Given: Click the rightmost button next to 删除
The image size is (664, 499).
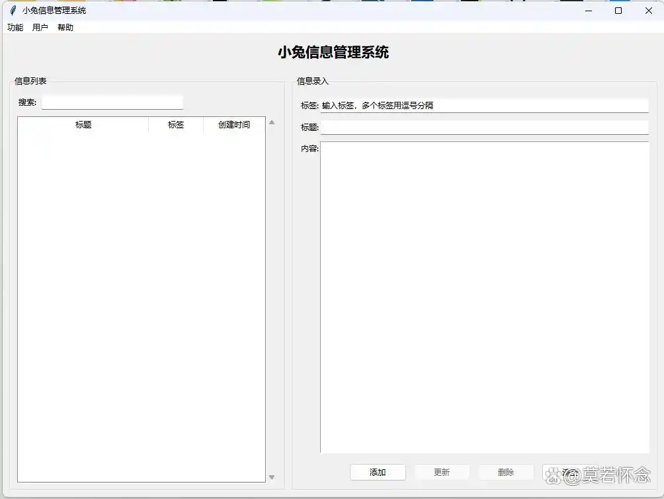Looking at the screenshot, I should click(x=569, y=472).
